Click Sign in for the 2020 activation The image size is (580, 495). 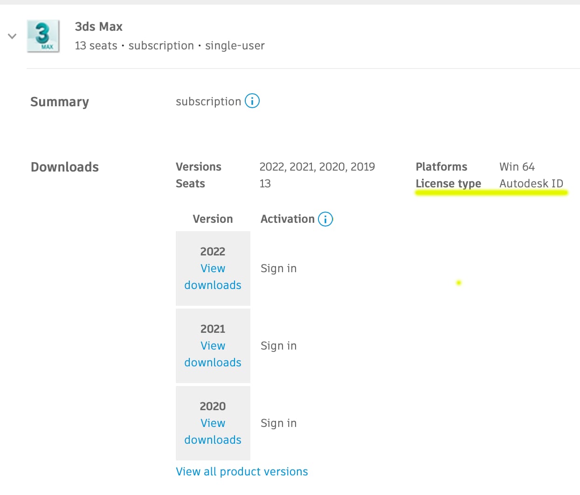(x=278, y=423)
